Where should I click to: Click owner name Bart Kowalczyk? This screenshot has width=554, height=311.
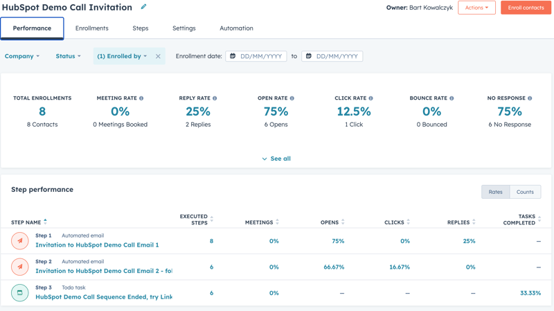431,8
